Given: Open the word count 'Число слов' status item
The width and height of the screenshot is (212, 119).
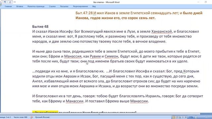Looking at the screenshot, I should pos(21,117).
